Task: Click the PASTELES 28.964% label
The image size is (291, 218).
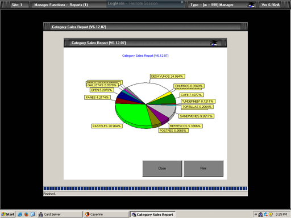Action: (107, 126)
